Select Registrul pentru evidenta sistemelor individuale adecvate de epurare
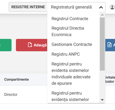Image resolution: width=115 pixels, height=110 pixels. pyautogui.click(x=71, y=74)
